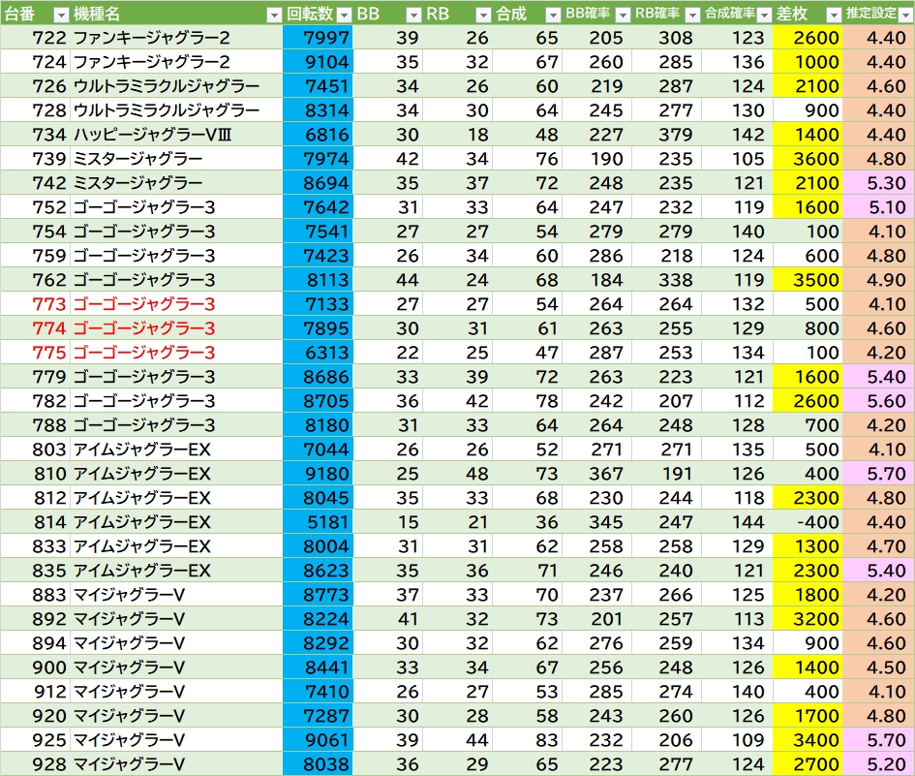This screenshot has width=915, height=776.
Task: Select 差枚 cell 3200
Action: coord(808,619)
